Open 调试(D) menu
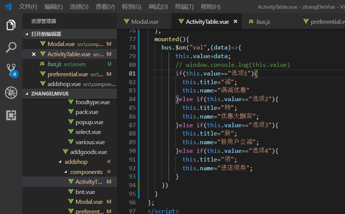The height and width of the screenshot is (214, 345). [158, 7]
